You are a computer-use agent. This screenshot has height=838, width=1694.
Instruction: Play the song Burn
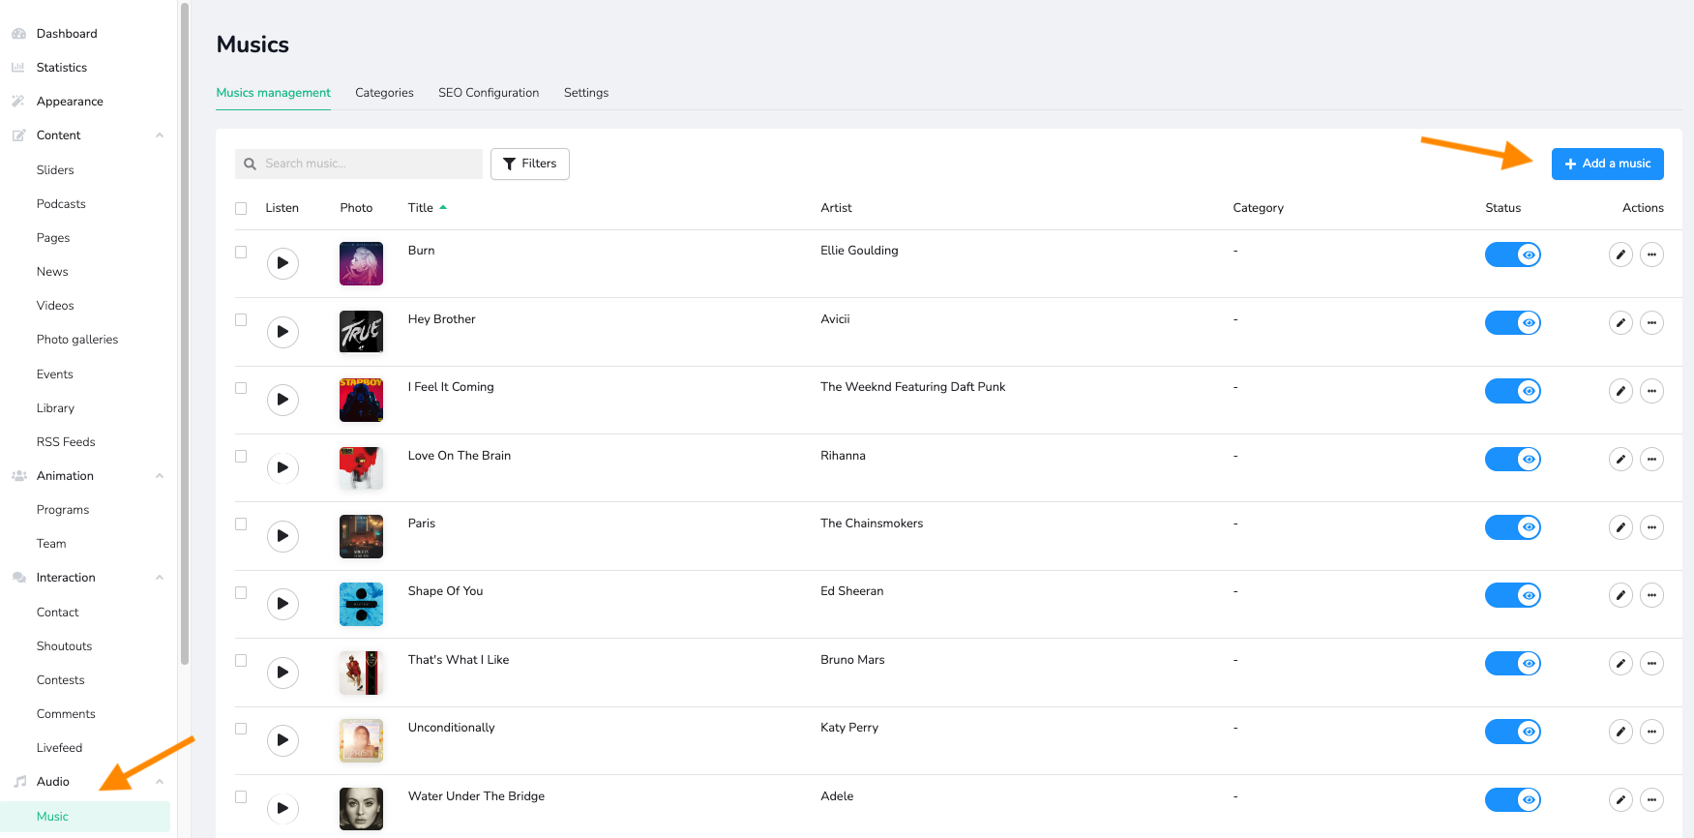(x=282, y=263)
